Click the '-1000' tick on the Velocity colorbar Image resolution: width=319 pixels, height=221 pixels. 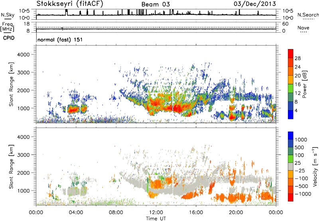click(303, 194)
